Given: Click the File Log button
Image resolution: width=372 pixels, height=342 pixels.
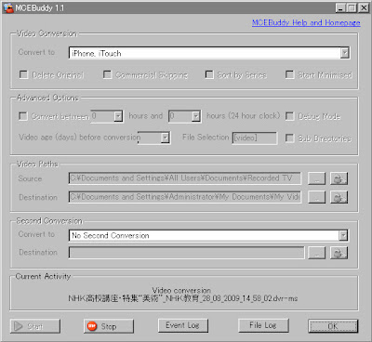Looking at the screenshot, I should 263,325.
